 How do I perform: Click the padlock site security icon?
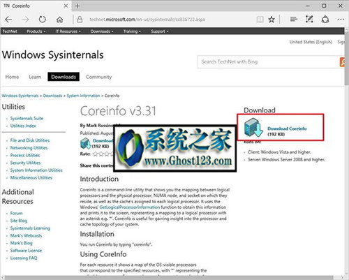pyautogui.click(x=80, y=20)
